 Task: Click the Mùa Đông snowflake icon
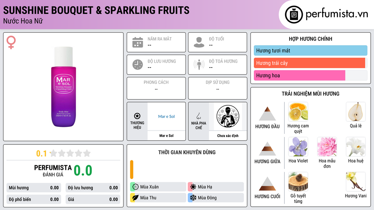pos(193,198)
